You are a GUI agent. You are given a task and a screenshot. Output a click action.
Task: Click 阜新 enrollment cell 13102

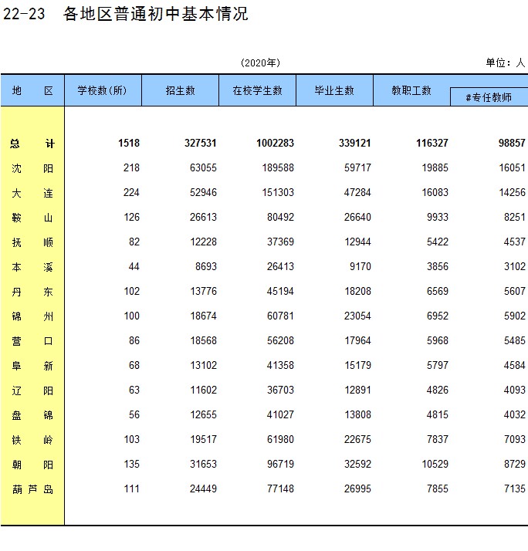[x=203, y=365]
